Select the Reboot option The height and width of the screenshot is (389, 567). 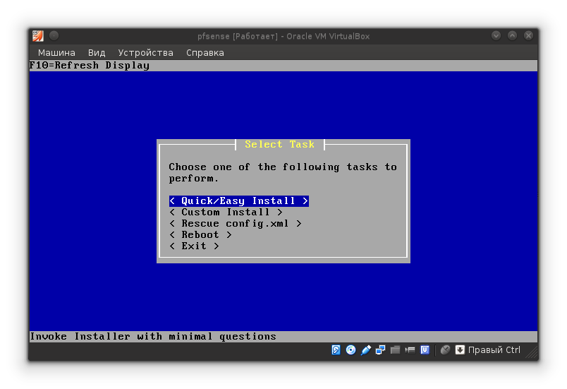click(201, 234)
